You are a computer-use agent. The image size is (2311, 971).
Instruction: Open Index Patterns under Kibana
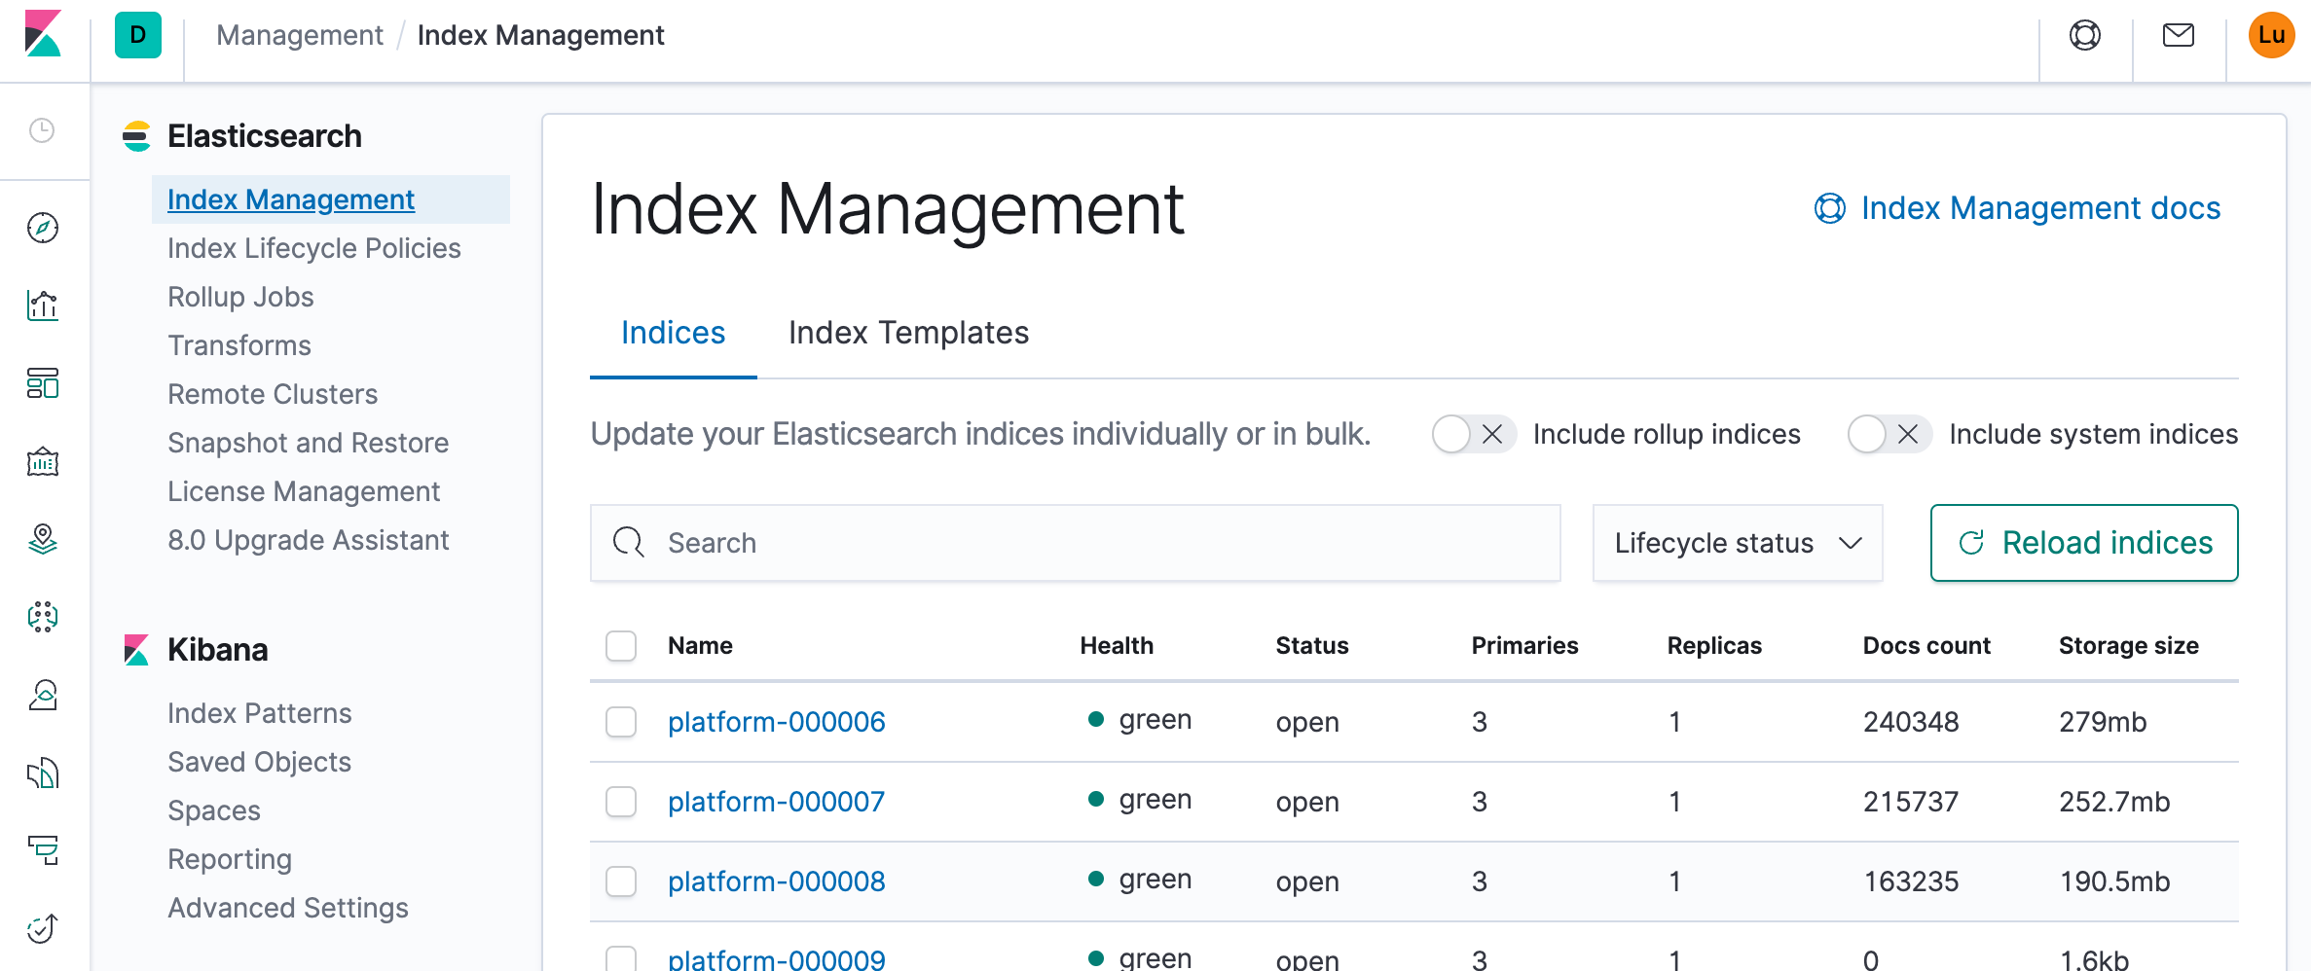[260, 713]
